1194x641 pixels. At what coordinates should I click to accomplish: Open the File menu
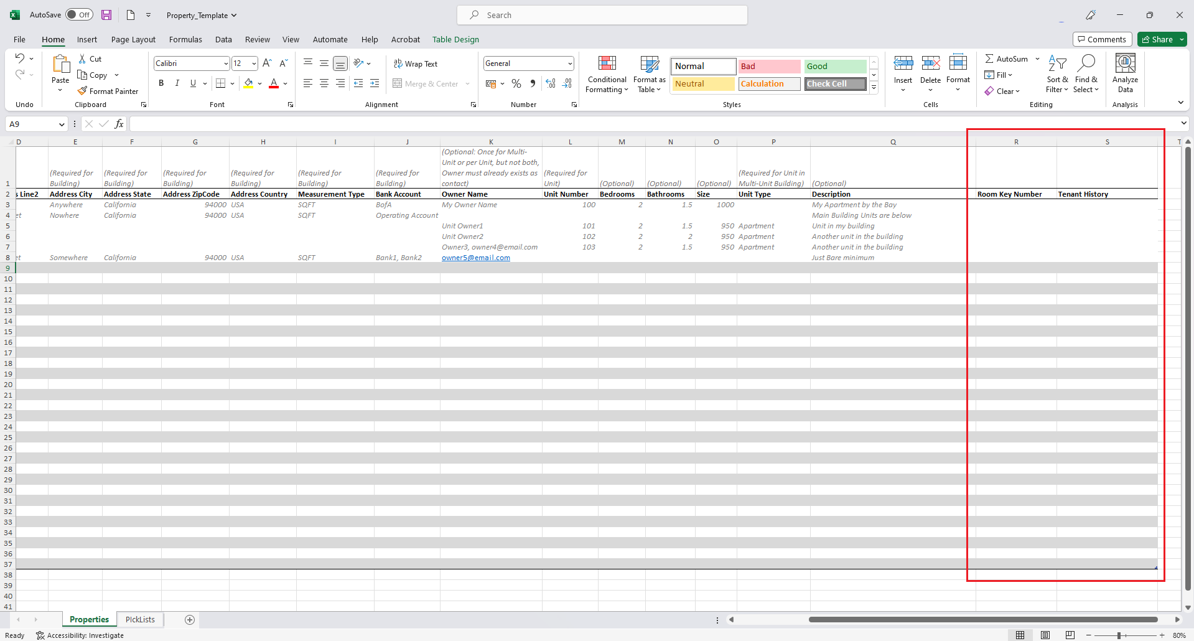click(x=19, y=39)
